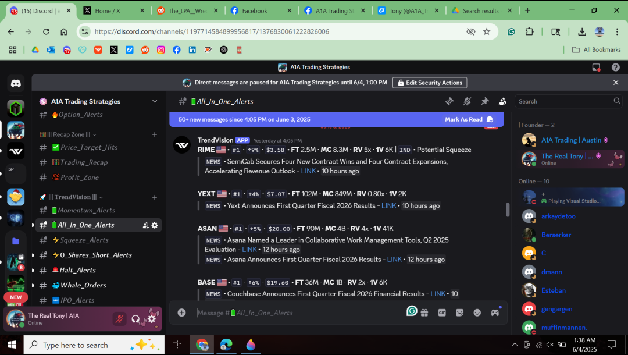Screen dimensions: 628x355
Task: Open LINK in YEXT news line
Action: (388, 205)
